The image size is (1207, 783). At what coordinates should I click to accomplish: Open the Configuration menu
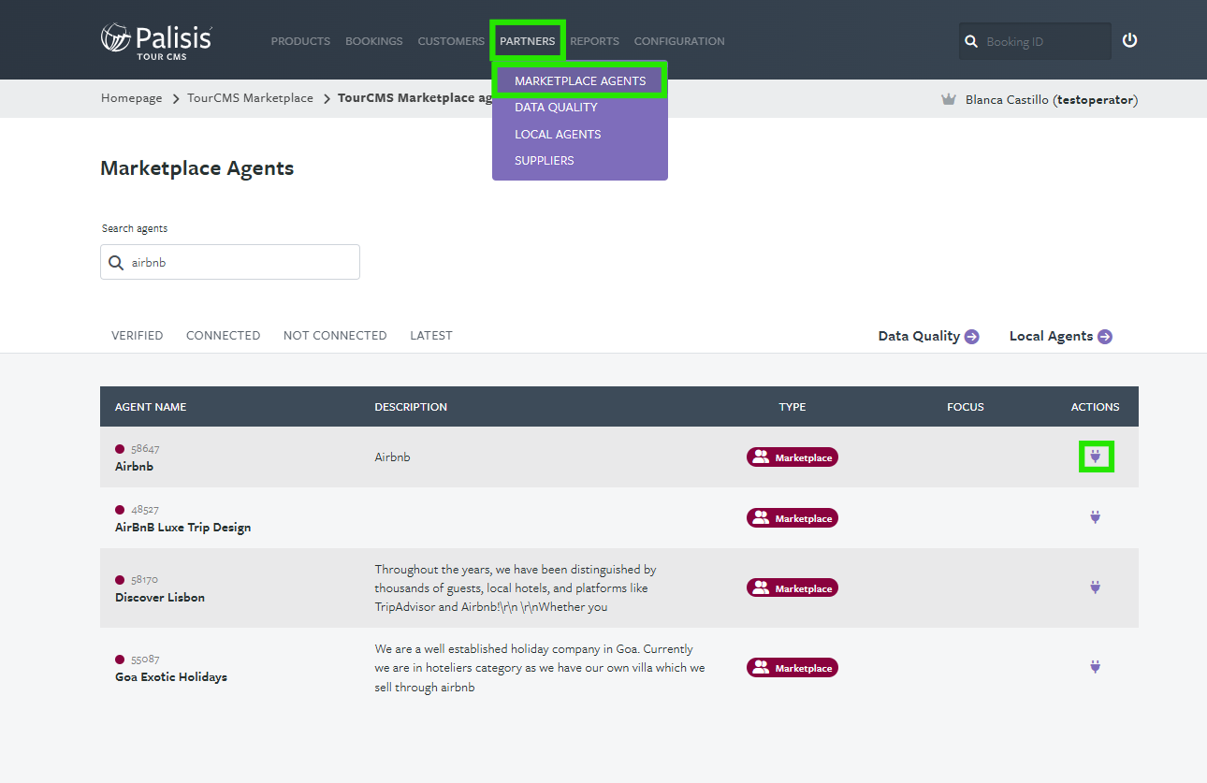click(679, 41)
